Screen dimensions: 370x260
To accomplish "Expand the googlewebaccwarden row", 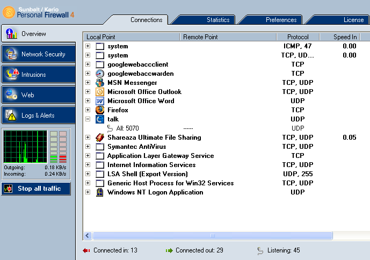I will (x=88, y=74).
